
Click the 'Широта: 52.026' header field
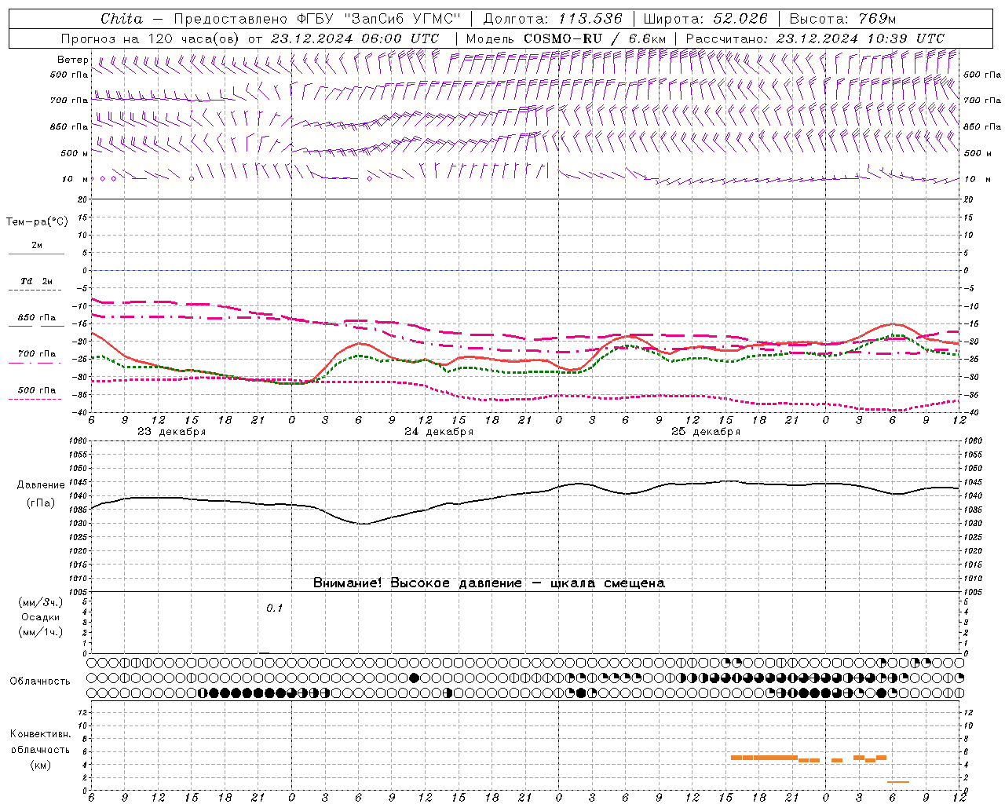click(706, 19)
